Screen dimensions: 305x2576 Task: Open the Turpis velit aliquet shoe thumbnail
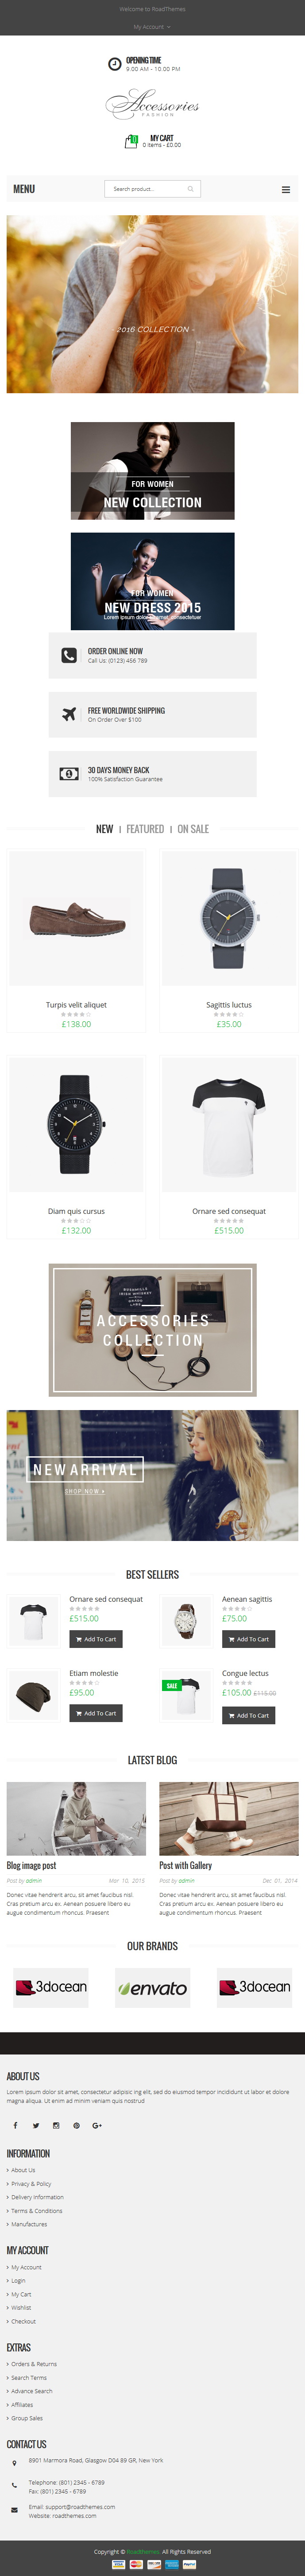[x=76, y=918]
